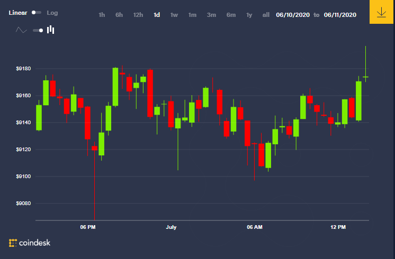
Task: Click the $9140 price axis label
Action: [23, 123]
